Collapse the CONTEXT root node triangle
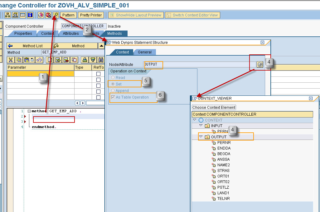Screen dimensions: 320x212 (x=195, y=120)
